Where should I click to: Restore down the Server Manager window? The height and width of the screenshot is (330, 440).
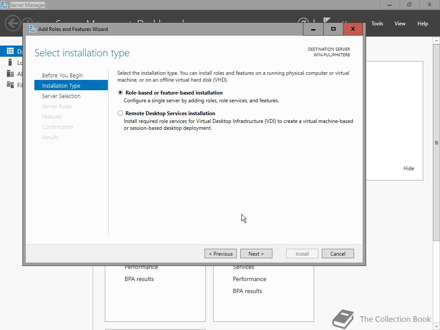coord(409,5)
